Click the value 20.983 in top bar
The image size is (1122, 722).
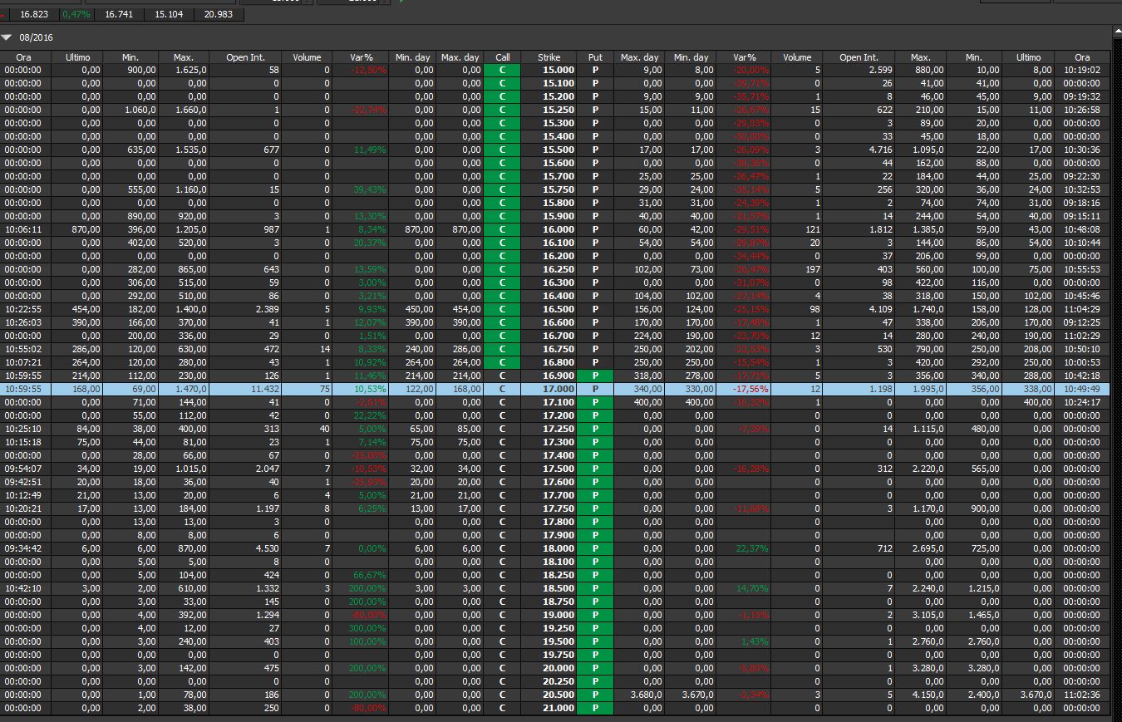click(218, 14)
